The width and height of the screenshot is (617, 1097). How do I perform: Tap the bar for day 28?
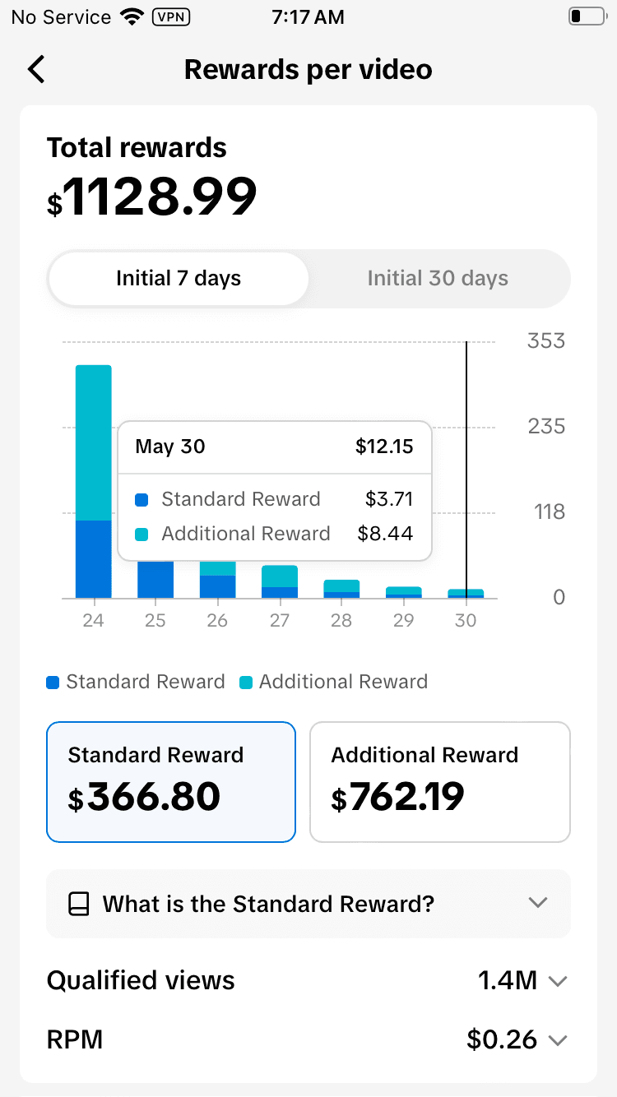341,589
